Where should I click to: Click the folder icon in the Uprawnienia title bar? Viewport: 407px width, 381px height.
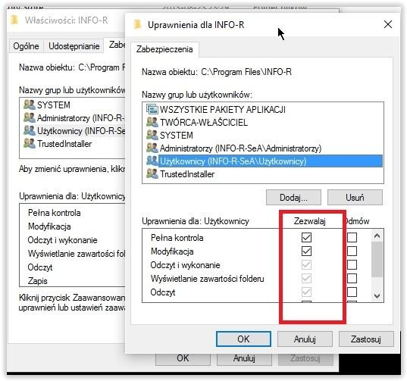coord(138,25)
